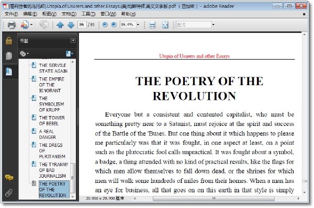Open the zoom level dropdown arrow
This screenshot has width=314, height=208.
(x=138, y=25)
